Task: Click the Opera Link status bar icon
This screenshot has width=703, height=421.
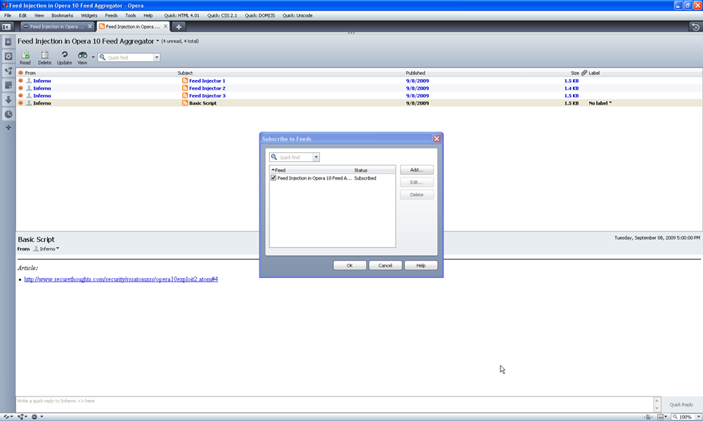Action: (6, 417)
